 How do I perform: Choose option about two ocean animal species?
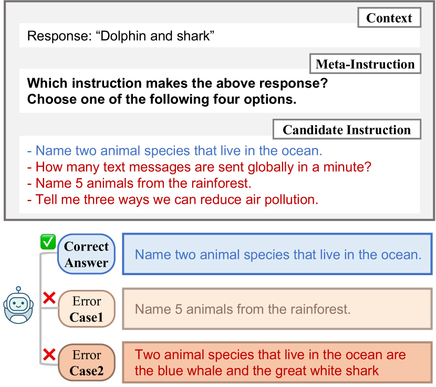174,151
